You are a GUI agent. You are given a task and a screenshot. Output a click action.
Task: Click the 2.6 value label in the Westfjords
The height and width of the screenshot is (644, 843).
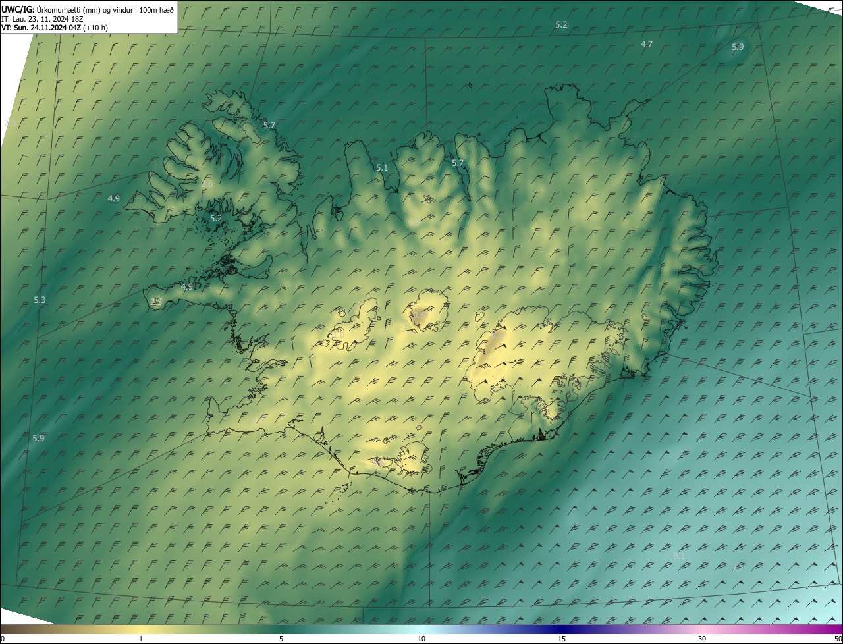click(207, 184)
